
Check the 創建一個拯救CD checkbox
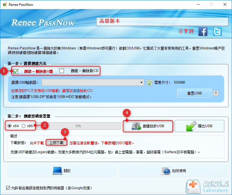tap(62, 71)
